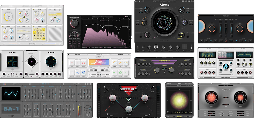Click the Atoms Overtones knob
Screen dimensions: 254x118
point(185,23)
